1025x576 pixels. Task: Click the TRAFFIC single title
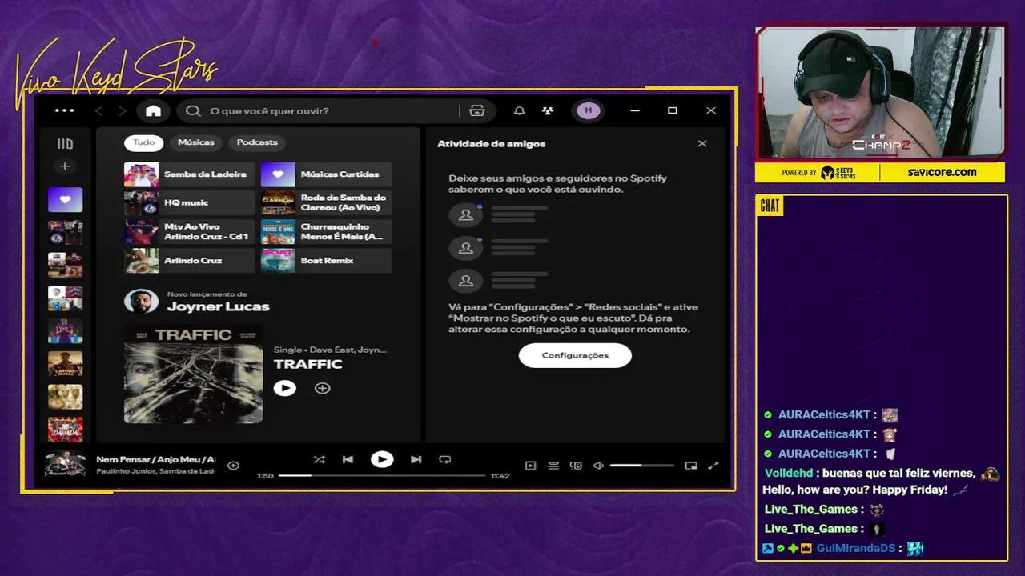tap(307, 364)
